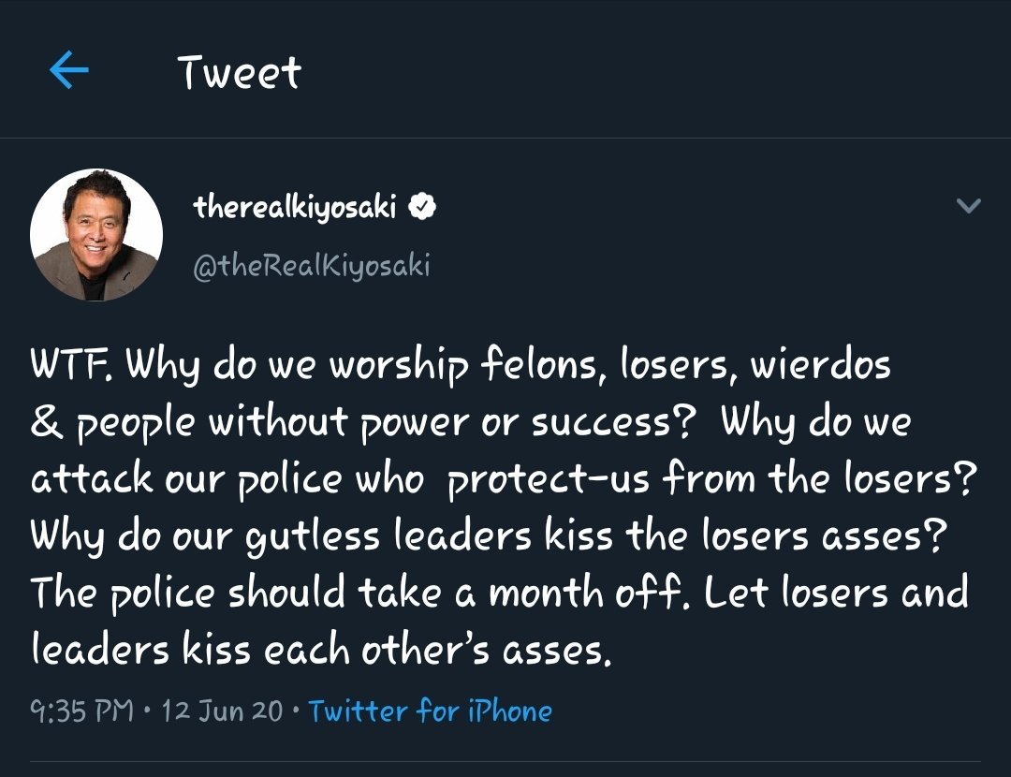This screenshot has height=777, width=1011.
Task: Open the @theRealKiyosaki handle
Action: 312,265
